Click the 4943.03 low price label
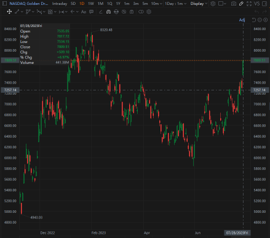 [x=36, y=217]
